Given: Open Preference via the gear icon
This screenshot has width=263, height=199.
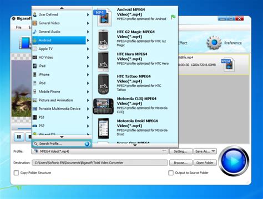Looking at the screenshot, I should (x=214, y=43).
